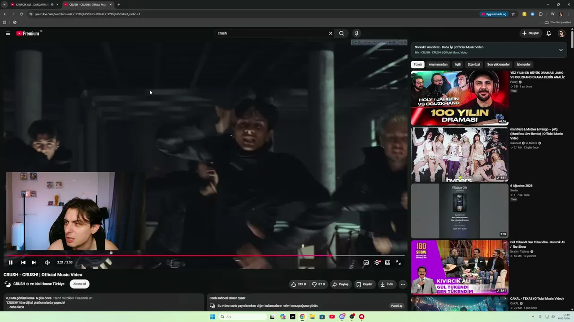Open CAKAL - TEXAS video title
The width and height of the screenshot is (574, 322).
pos(537,298)
